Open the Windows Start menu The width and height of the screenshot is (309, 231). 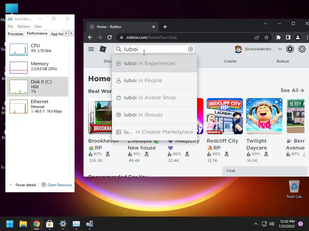click(10, 224)
